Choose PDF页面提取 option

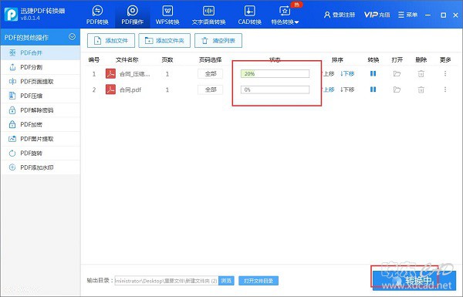[x=40, y=82]
